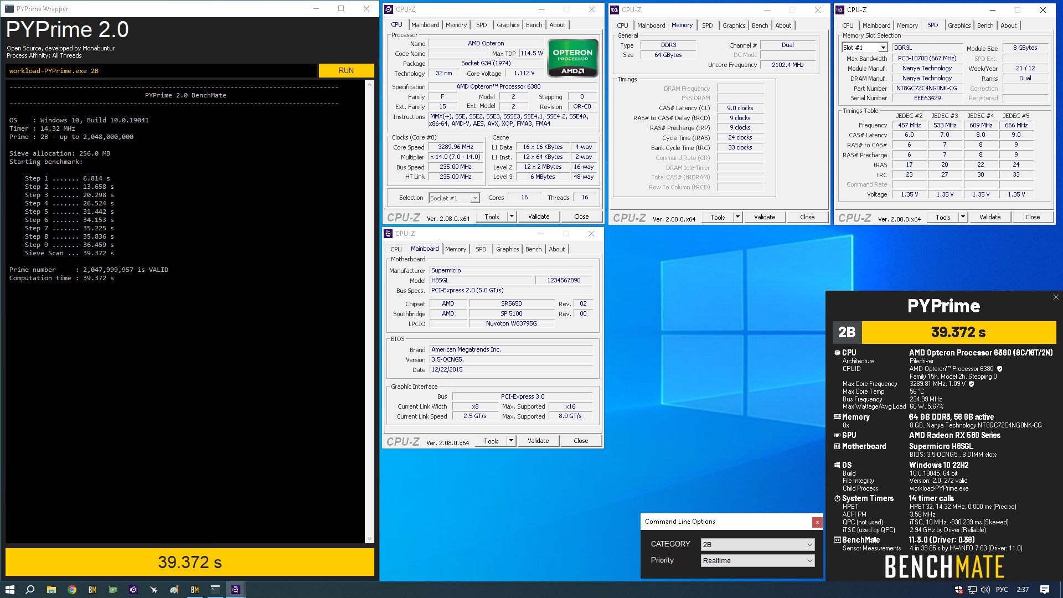Open the Paint palette taskbar icon
1063x598 pixels.
[174, 590]
